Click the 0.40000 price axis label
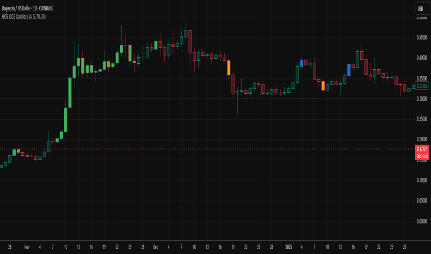Viewport: 431px width, 254px height. click(422, 58)
